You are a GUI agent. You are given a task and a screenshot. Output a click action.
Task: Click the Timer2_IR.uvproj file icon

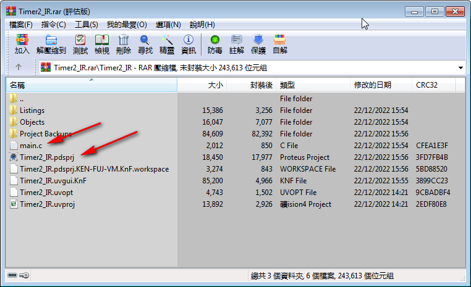coord(14,204)
